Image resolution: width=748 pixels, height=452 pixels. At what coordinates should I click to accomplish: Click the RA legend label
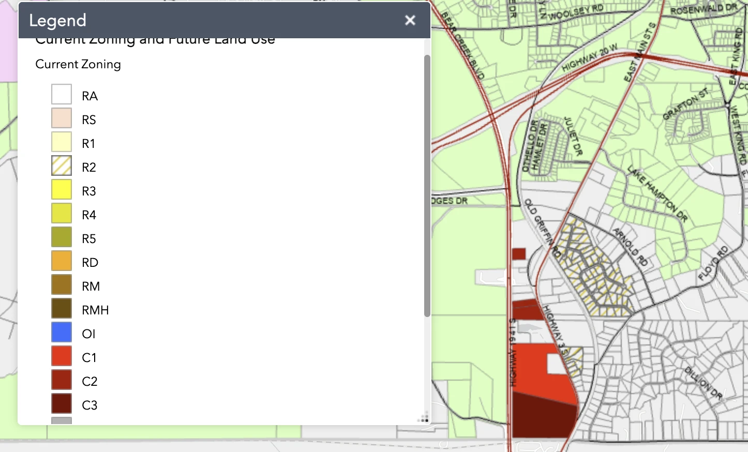[x=89, y=96]
